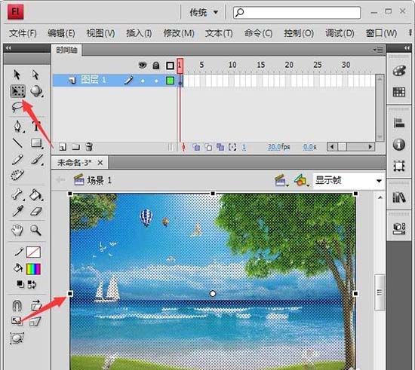The width and height of the screenshot is (415, 370).
Task: Click the Scale option in tool options
Action: (x=17, y=321)
